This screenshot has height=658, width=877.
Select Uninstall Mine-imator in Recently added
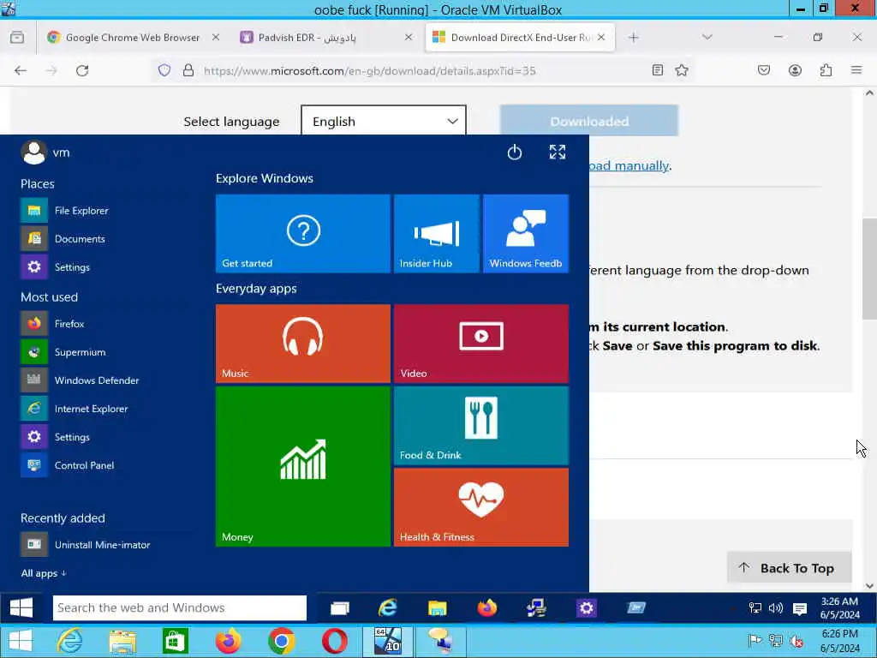click(x=86, y=544)
